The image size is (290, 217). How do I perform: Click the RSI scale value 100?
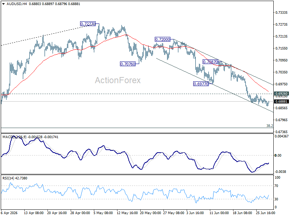[x=277, y=178]
